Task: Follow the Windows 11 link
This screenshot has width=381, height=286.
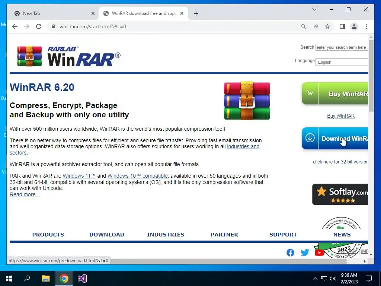Action: (79, 176)
